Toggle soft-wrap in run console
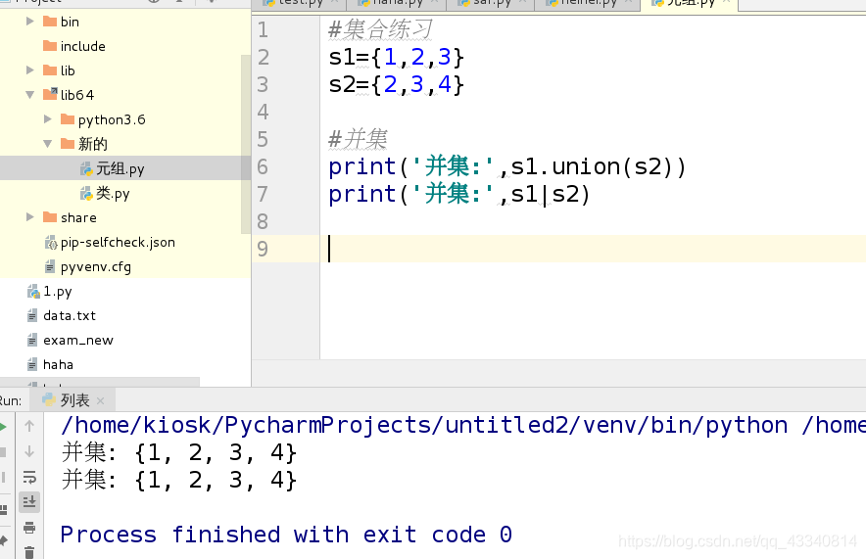 tap(29, 477)
